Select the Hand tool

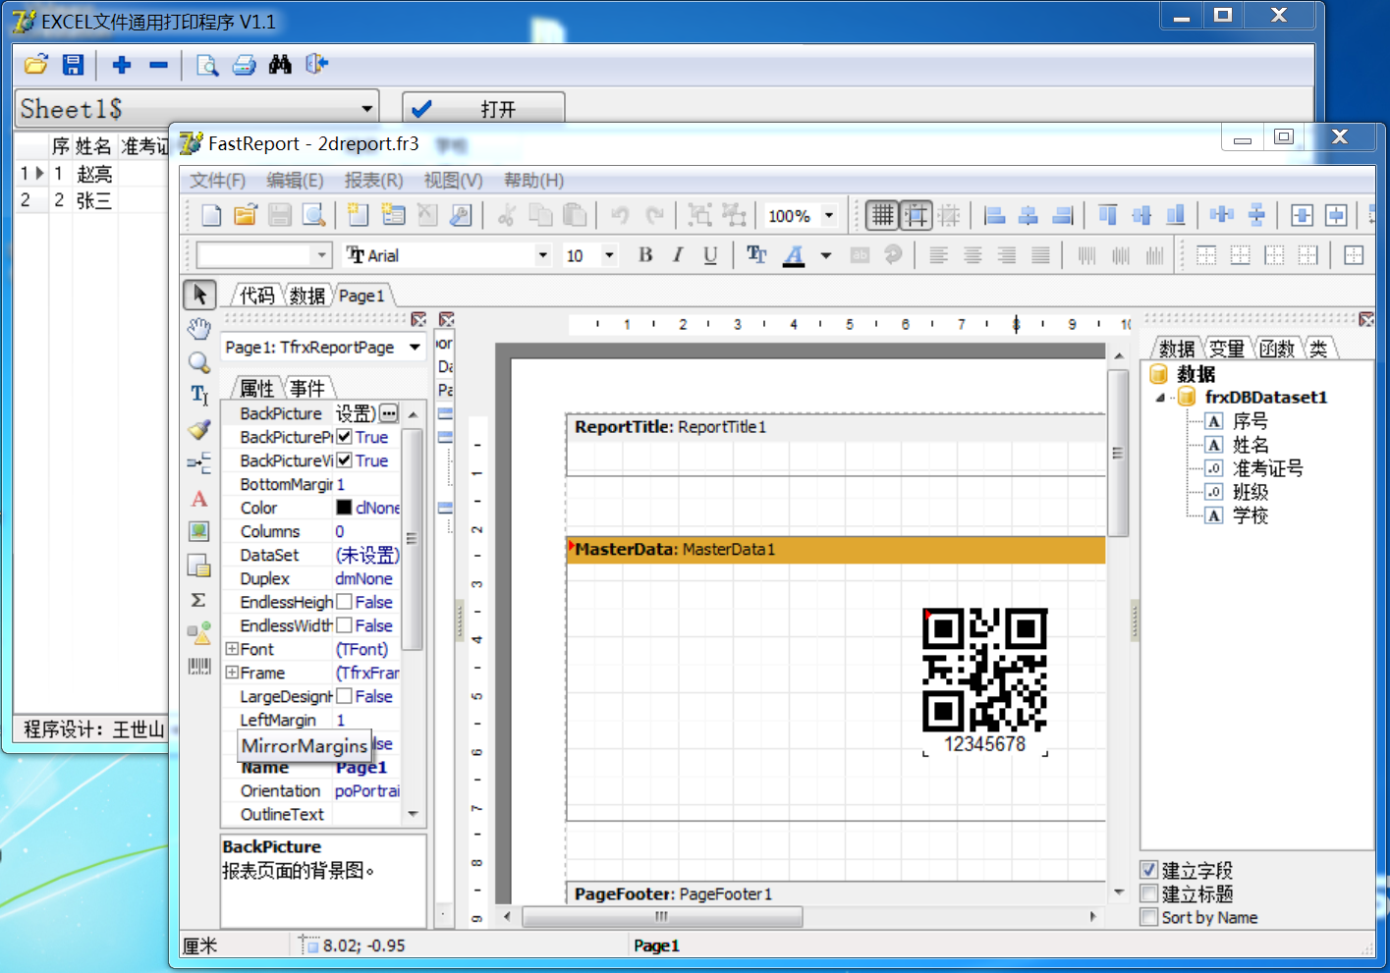click(199, 329)
